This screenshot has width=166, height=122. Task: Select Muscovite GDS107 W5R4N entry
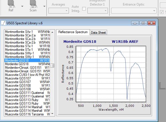27,82
